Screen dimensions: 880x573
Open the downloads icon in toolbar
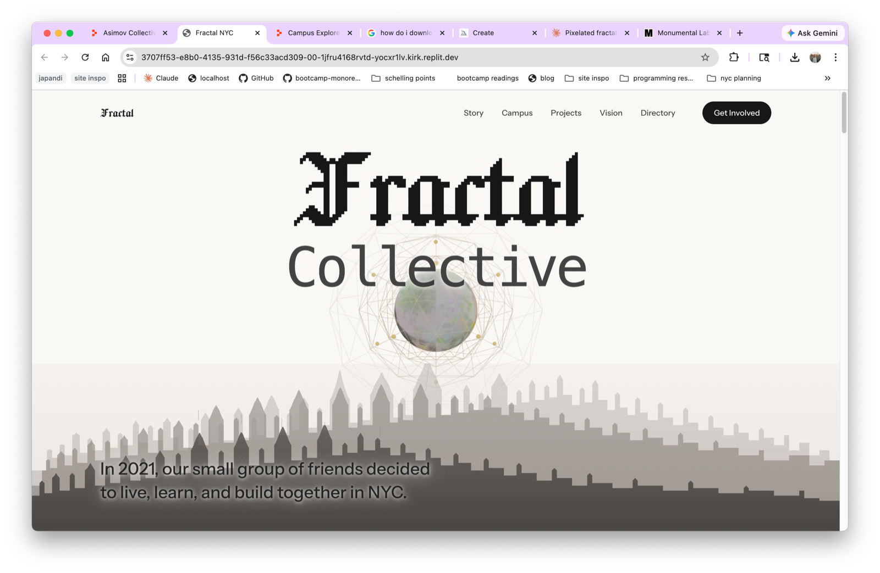(794, 57)
